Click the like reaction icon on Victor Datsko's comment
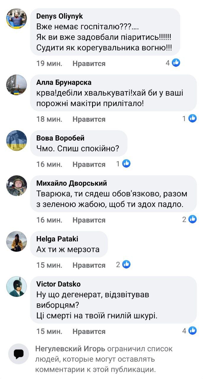 click(193, 331)
